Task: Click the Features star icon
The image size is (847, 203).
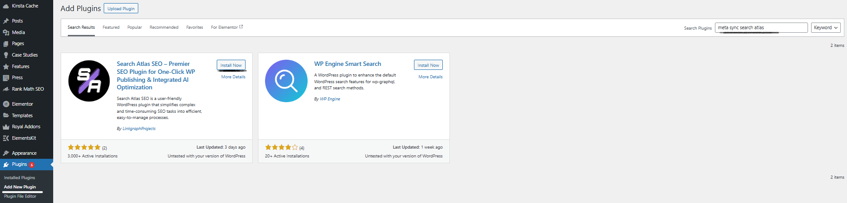Action: [x=6, y=66]
